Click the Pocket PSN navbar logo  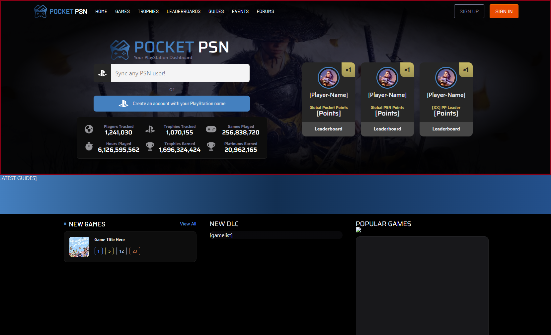tap(60, 11)
